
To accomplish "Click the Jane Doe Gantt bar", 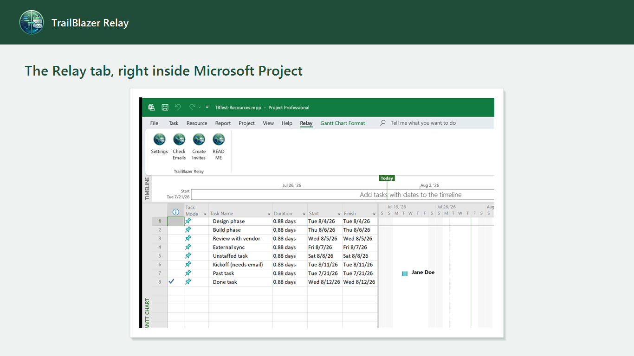I will point(405,273).
